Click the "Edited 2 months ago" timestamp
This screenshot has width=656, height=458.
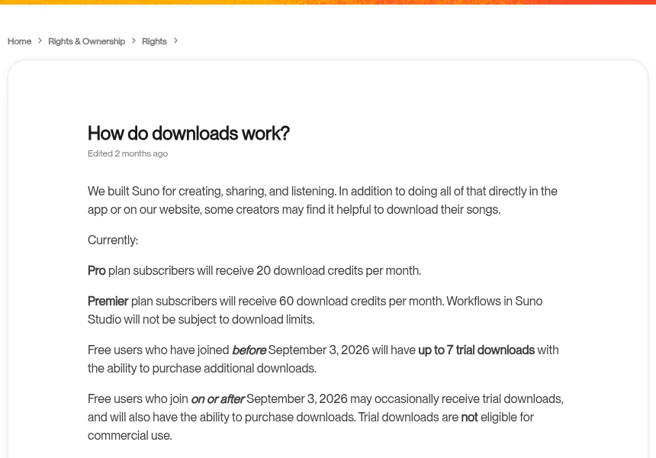tap(127, 153)
